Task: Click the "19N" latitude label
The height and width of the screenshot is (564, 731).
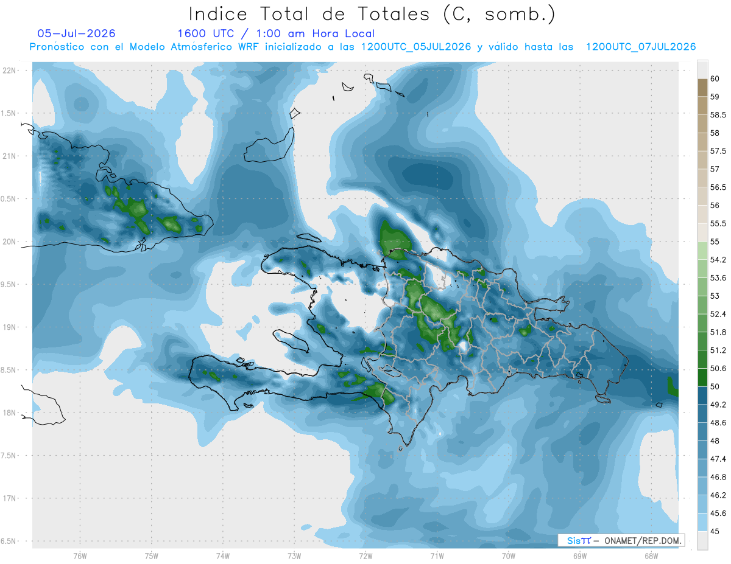Action: click(x=10, y=327)
